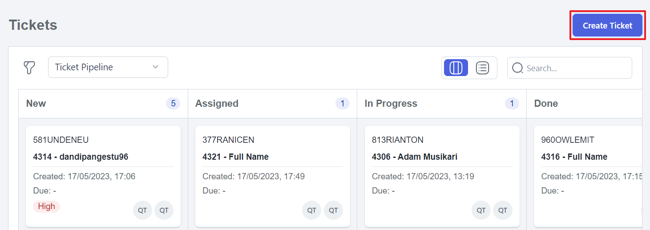Select second QT avatar on ticket 4321
The height and width of the screenshot is (230, 650).
point(333,210)
